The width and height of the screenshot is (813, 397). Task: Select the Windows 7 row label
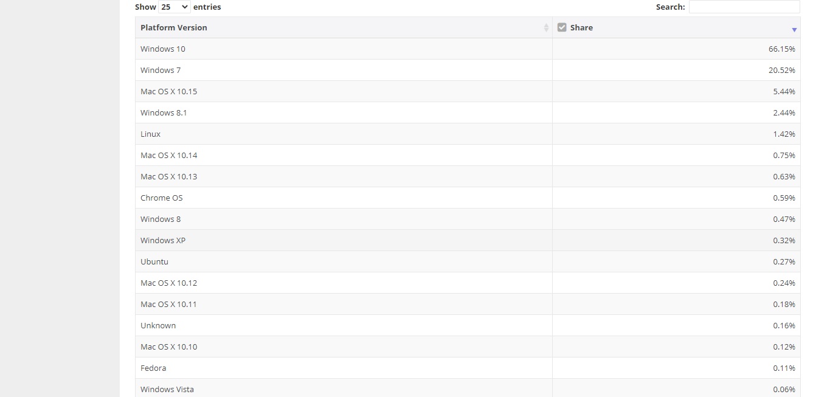click(161, 70)
